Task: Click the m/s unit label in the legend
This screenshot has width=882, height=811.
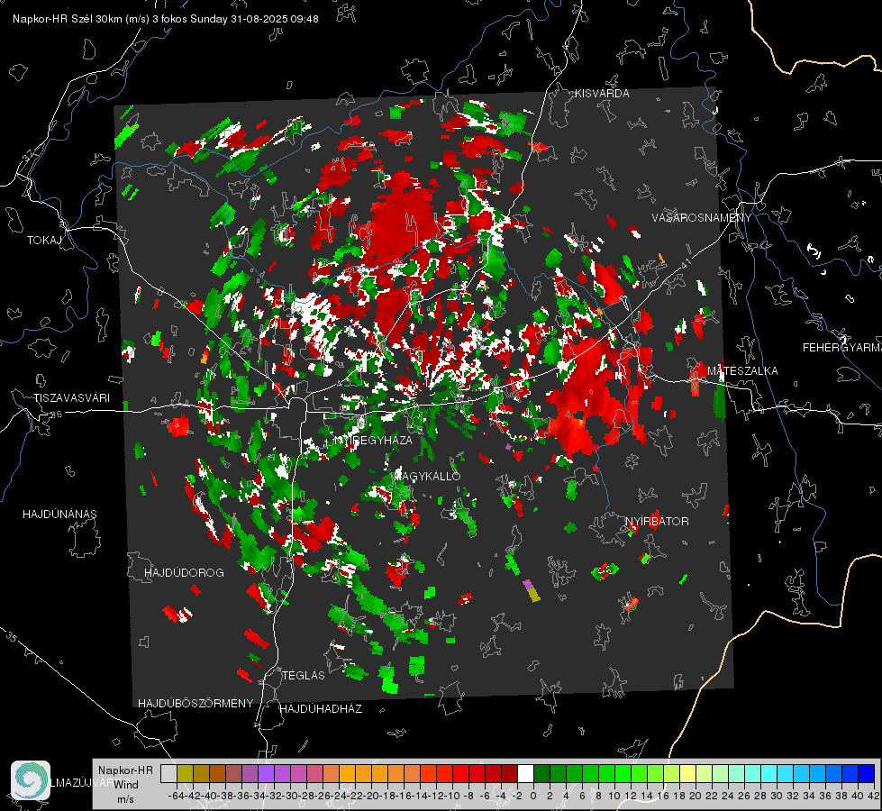Action: pyautogui.click(x=125, y=798)
